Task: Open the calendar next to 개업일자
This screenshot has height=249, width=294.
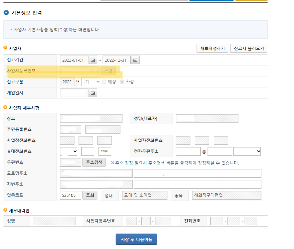Action: (x=92, y=93)
